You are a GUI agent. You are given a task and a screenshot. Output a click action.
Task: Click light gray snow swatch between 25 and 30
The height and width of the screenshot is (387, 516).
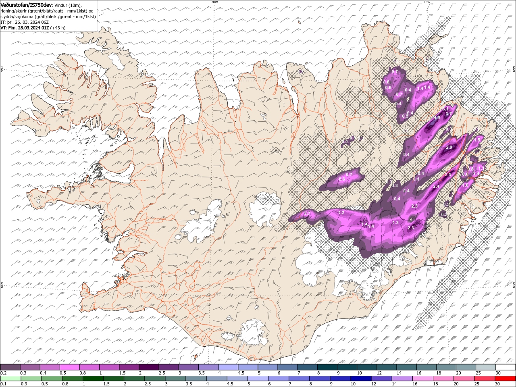tap(485, 367)
